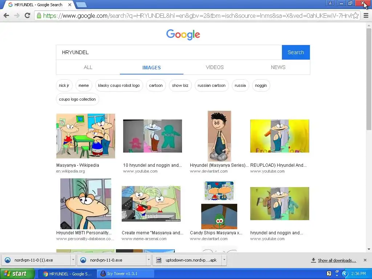This screenshot has height=279, width=372.
Task: Switch to Icy Tower v1.3.1 in taskbar
Action: tap(125, 274)
